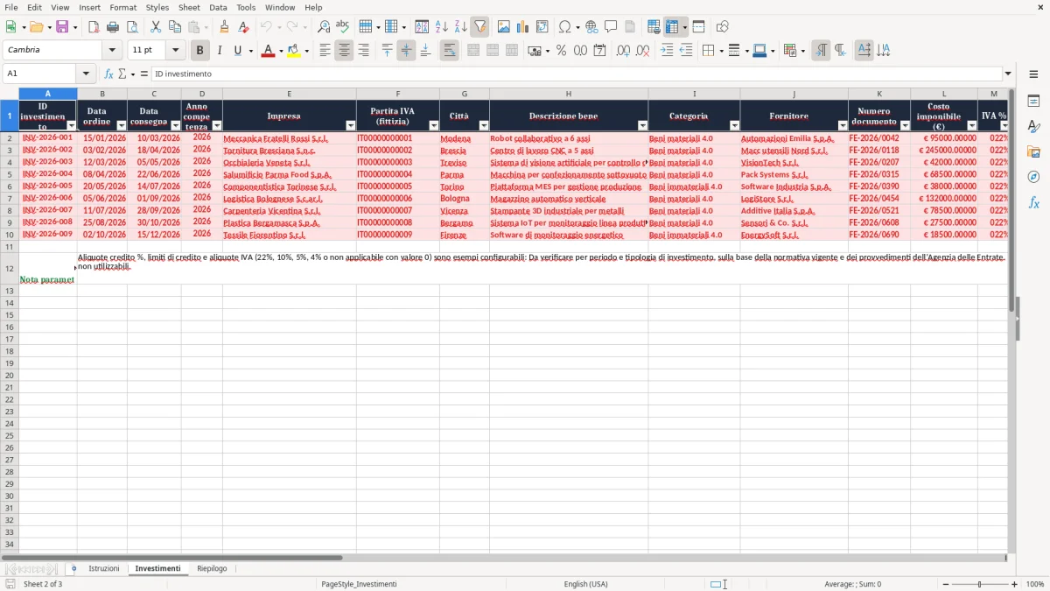Toggle Wrap Text button
Screen dimensions: 1050x591
[x=450, y=51]
